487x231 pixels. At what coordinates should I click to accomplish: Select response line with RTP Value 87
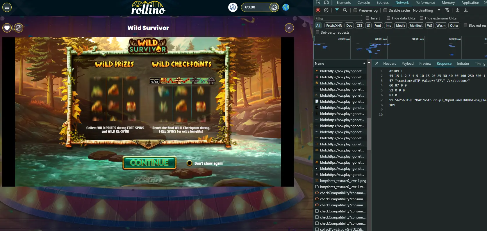click(429, 81)
